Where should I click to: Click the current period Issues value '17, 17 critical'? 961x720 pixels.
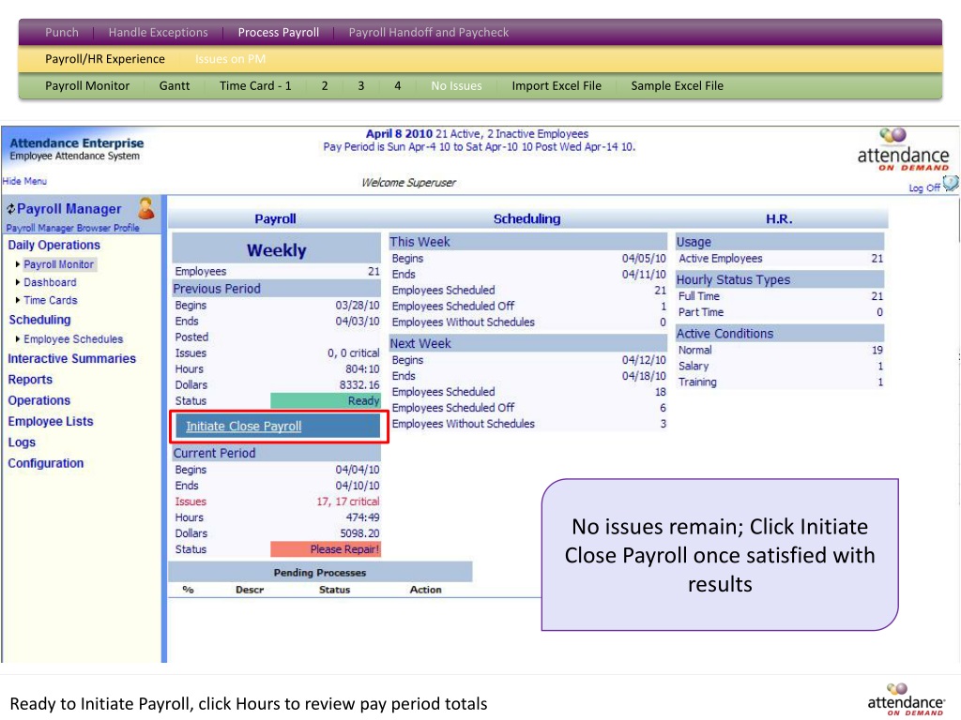[347, 502]
